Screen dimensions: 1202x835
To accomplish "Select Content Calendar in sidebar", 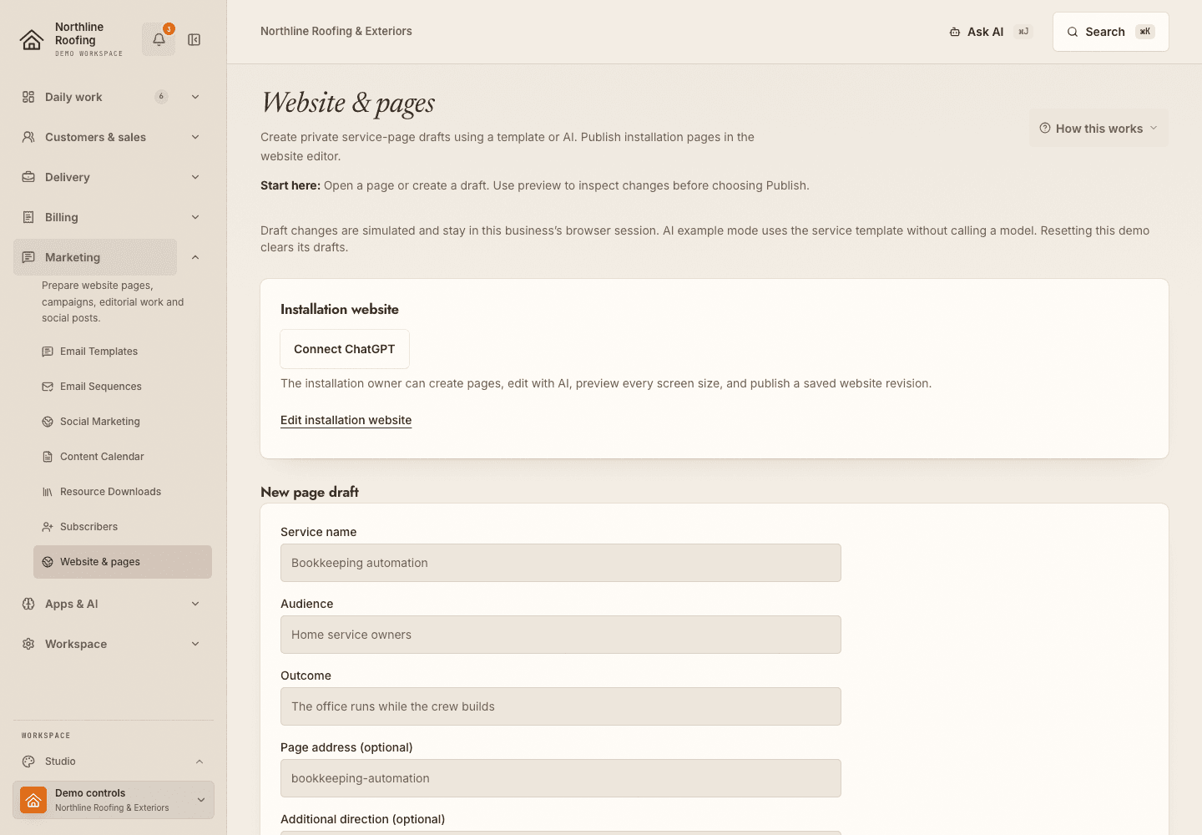I will (123, 457).
